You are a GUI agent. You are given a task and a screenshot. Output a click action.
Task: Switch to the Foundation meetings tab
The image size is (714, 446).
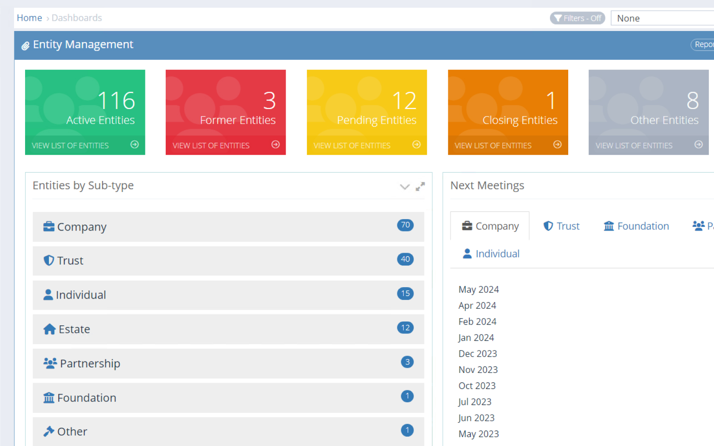(636, 226)
